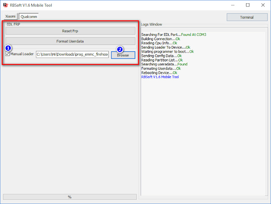This screenshot has height=204, width=271.
Task: Click the Reset Frp button
Action: (x=70, y=31)
